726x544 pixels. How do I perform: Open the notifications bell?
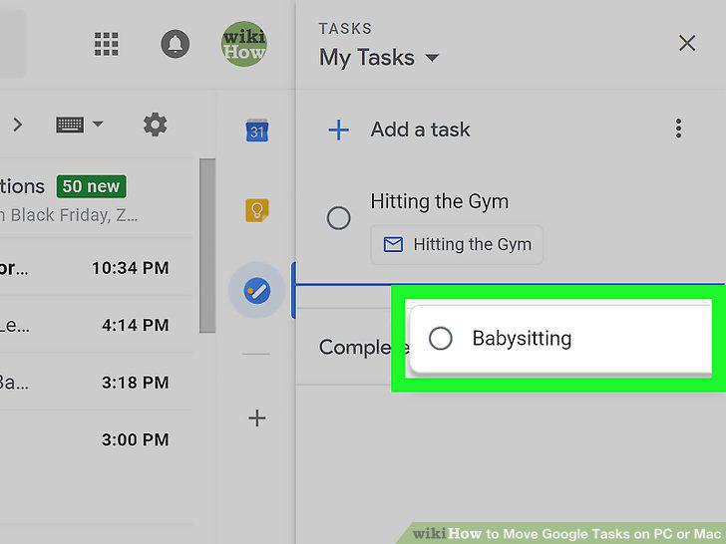click(x=176, y=44)
